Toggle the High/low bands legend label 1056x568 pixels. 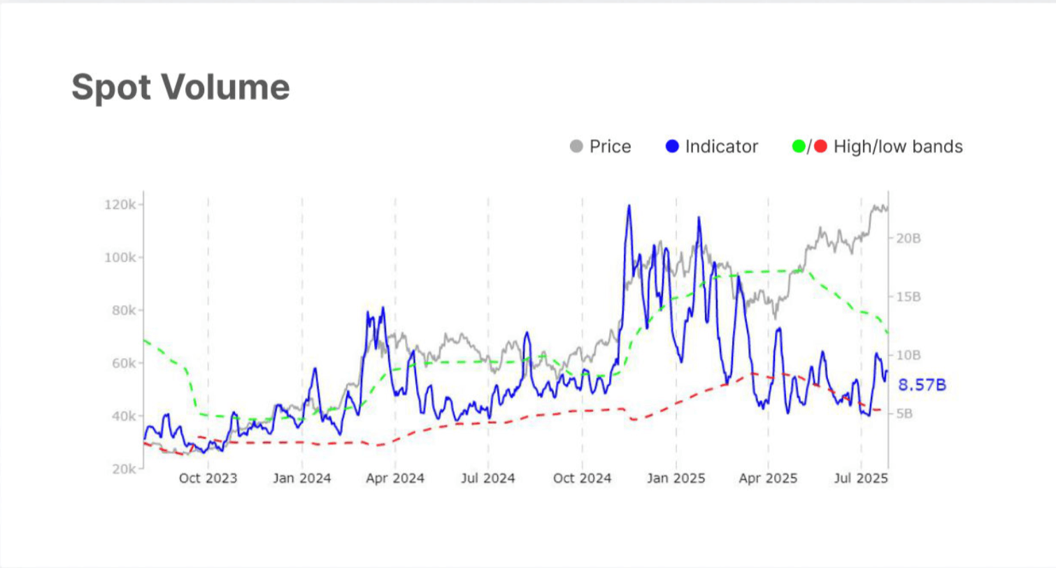click(898, 147)
